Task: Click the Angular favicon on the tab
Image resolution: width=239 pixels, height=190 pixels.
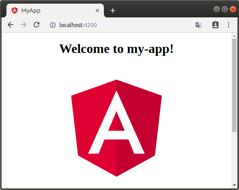Action: (x=15, y=11)
